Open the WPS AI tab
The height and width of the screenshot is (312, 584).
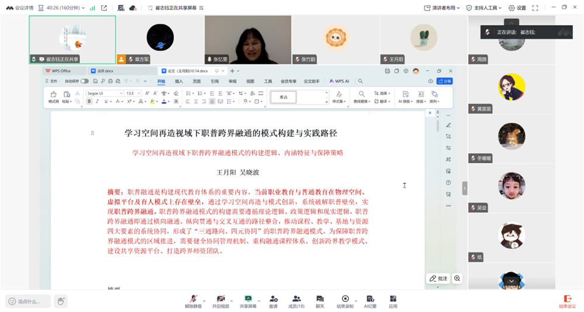pyautogui.click(x=339, y=81)
